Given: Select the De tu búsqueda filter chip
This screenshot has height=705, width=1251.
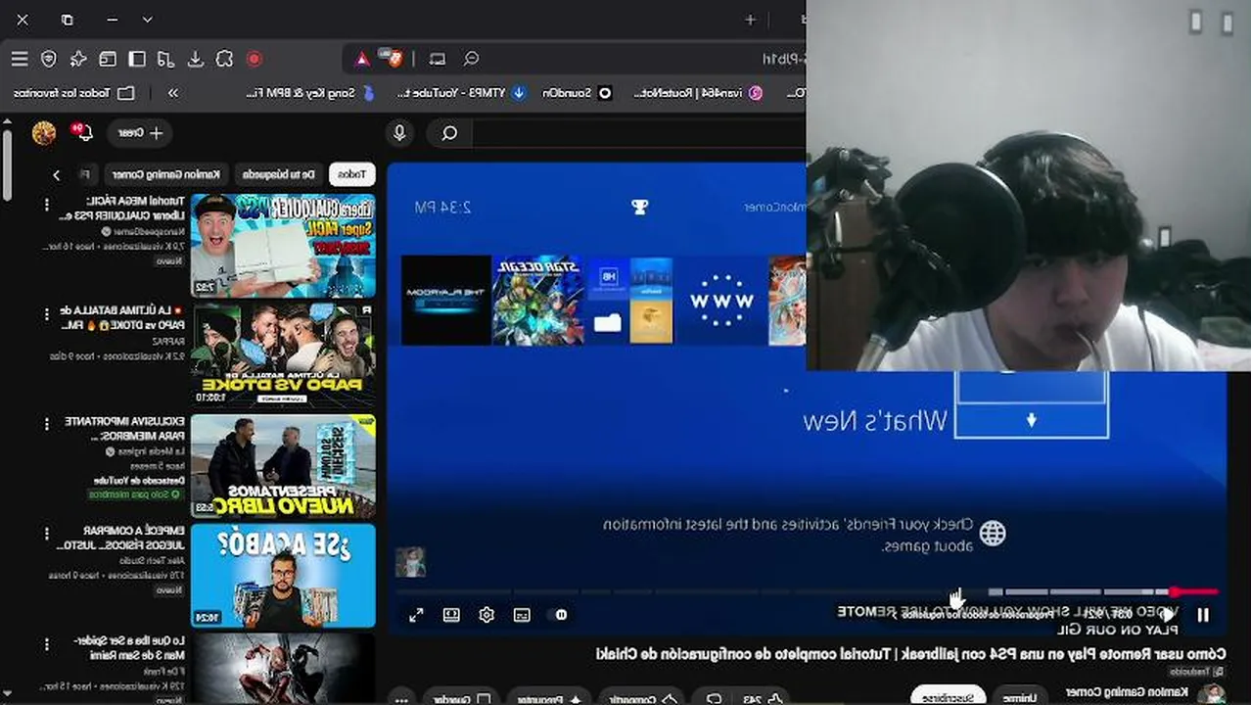Looking at the screenshot, I should pos(279,174).
